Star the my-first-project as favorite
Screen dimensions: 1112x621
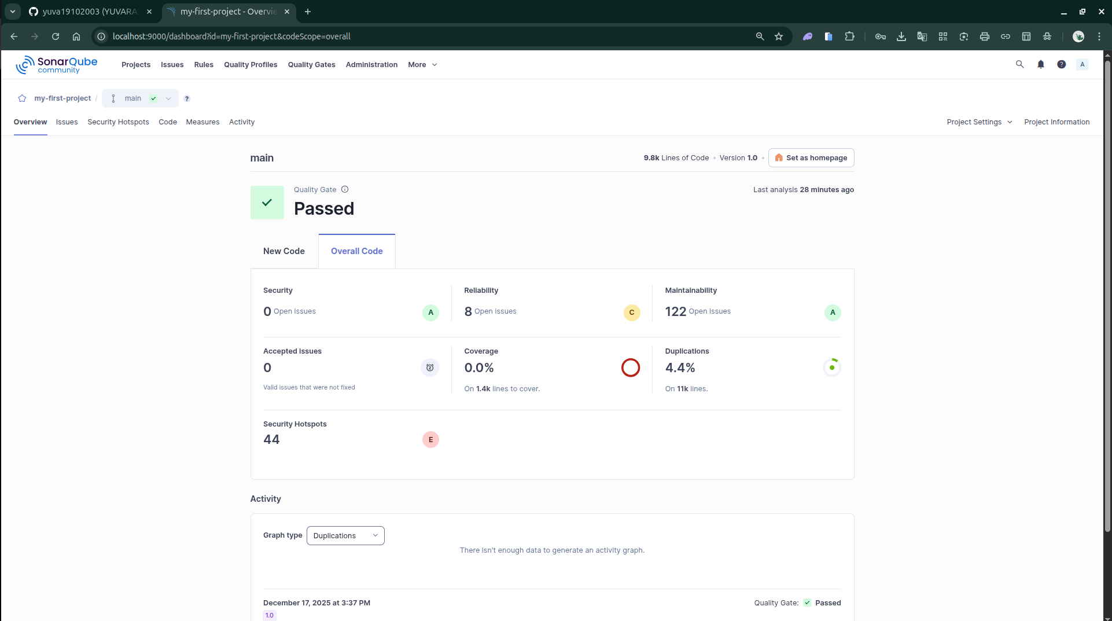click(22, 98)
